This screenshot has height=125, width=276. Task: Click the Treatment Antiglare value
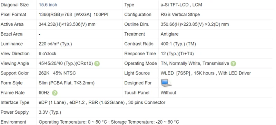169,34
